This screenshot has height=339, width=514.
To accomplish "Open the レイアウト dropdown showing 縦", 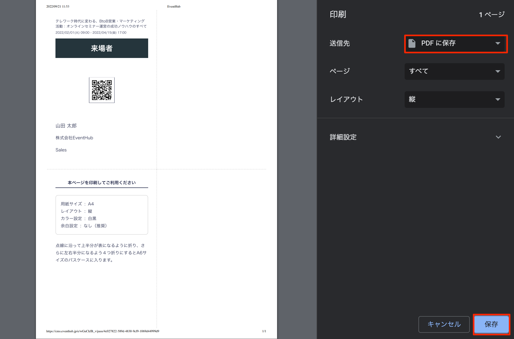I will click(454, 99).
